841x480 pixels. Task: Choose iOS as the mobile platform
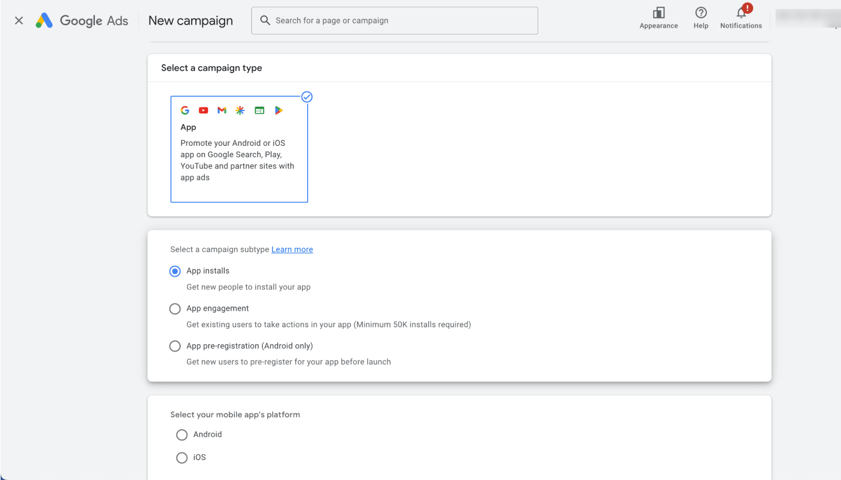point(181,457)
